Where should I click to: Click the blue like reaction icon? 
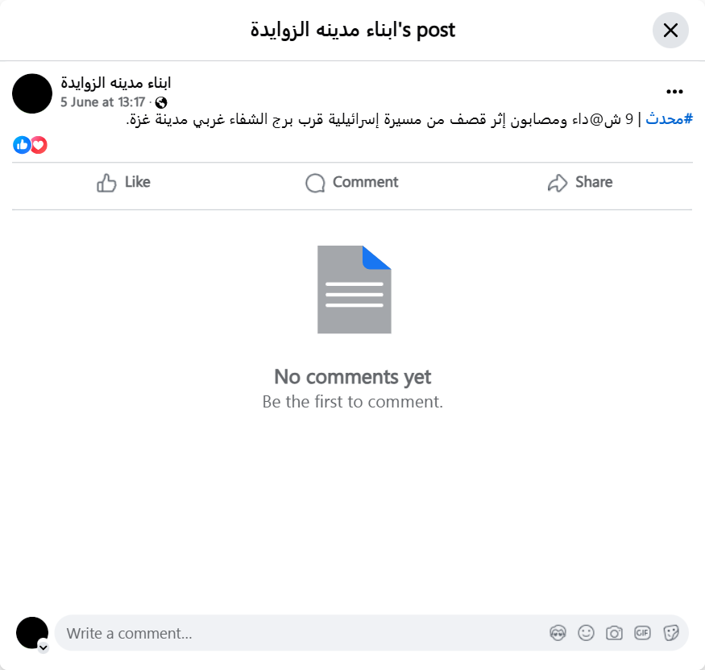pyautogui.click(x=22, y=145)
